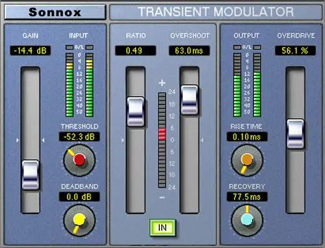The image size is (325, 248).
Task: Click the Gain fader handle
Action: pos(31,175)
